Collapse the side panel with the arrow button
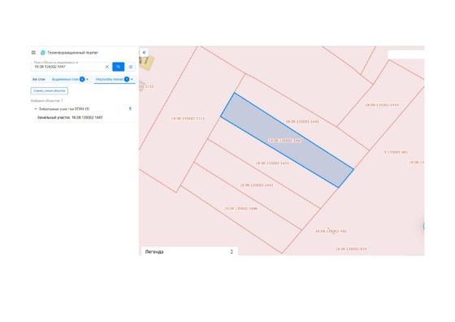The width and height of the screenshot is (455, 322). 144,53
